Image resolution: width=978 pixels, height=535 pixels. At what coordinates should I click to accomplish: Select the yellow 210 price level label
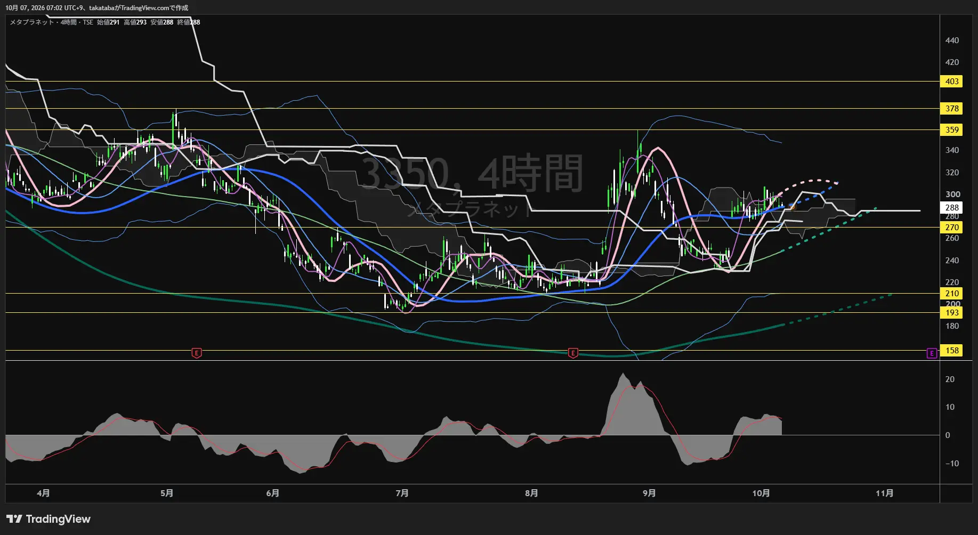coord(952,294)
